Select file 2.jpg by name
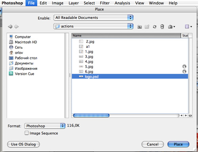 click(90, 42)
